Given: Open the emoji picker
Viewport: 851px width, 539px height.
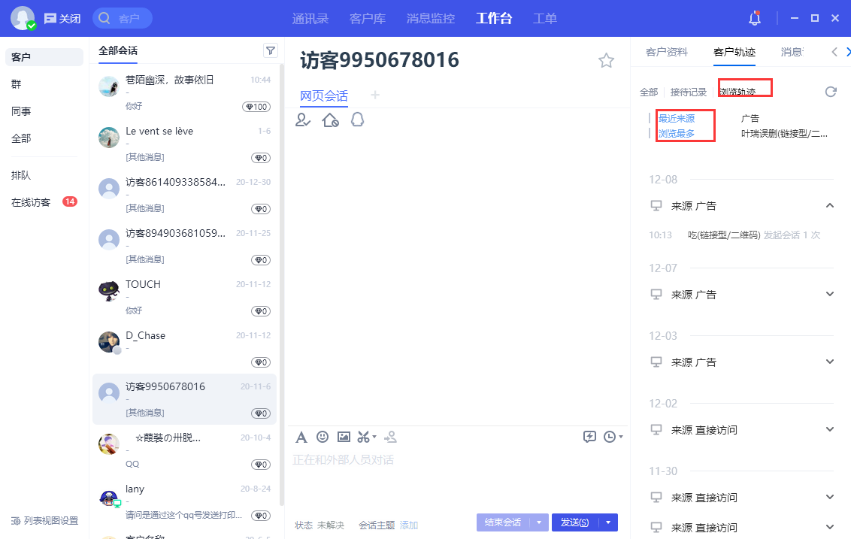Looking at the screenshot, I should [323, 437].
